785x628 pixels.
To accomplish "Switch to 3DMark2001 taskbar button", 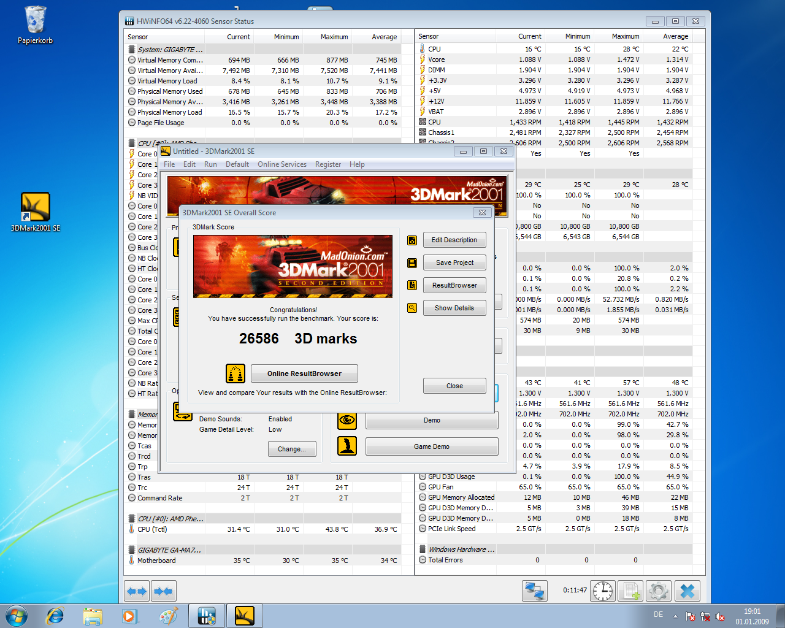I will (245, 616).
